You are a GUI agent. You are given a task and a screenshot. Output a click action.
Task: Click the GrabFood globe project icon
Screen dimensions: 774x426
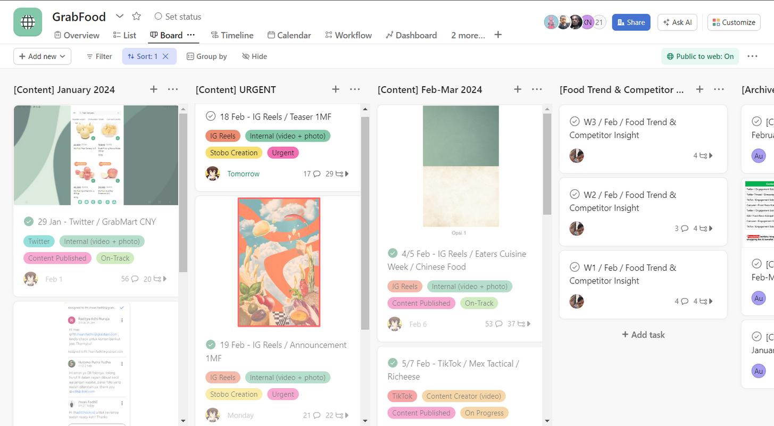[x=28, y=22]
